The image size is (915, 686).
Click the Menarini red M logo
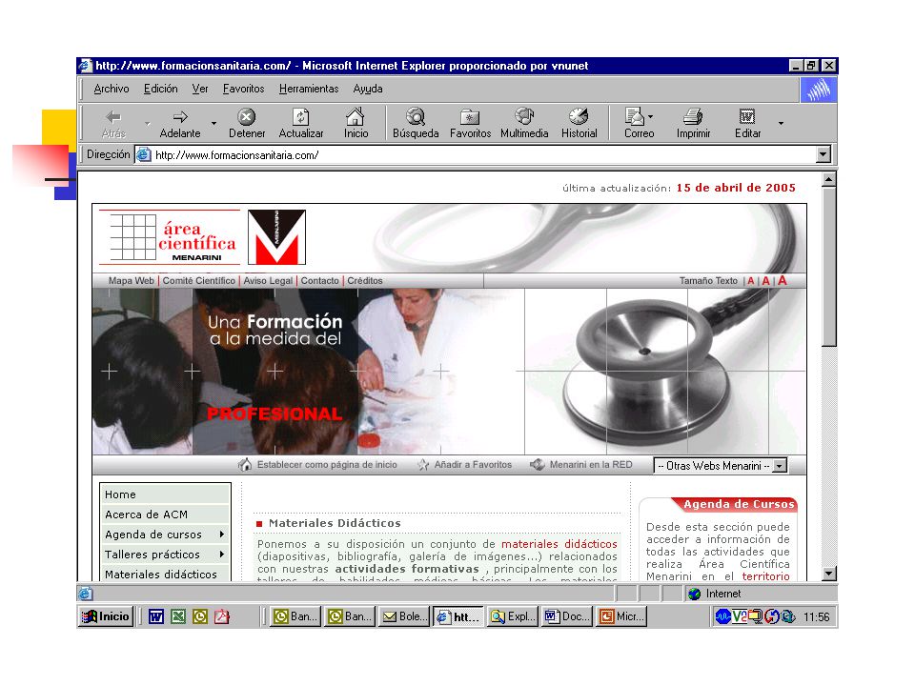[276, 237]
